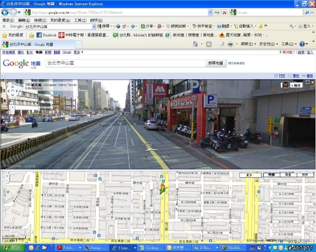Click the Home icon in the command bar
Image resolution: width=316 pixels, height=252 pixels.
coord(196,44)
